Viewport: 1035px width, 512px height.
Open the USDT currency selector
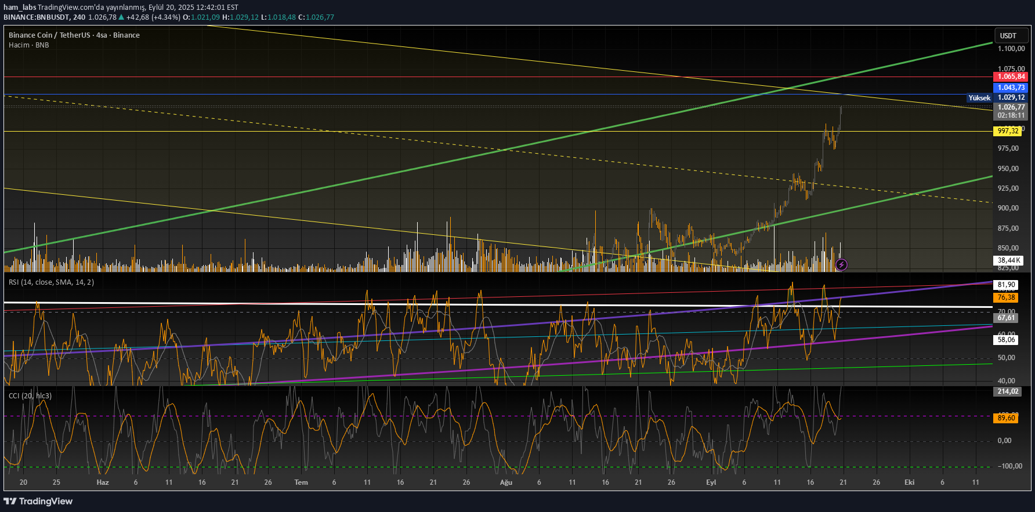click(x=1011, y=35)
